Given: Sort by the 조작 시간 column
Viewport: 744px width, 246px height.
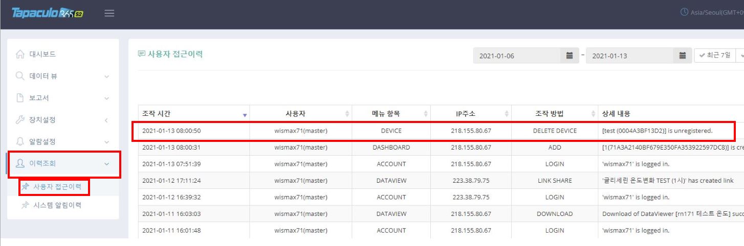Looking at the screenshot, I should click(x=194, y=114).
